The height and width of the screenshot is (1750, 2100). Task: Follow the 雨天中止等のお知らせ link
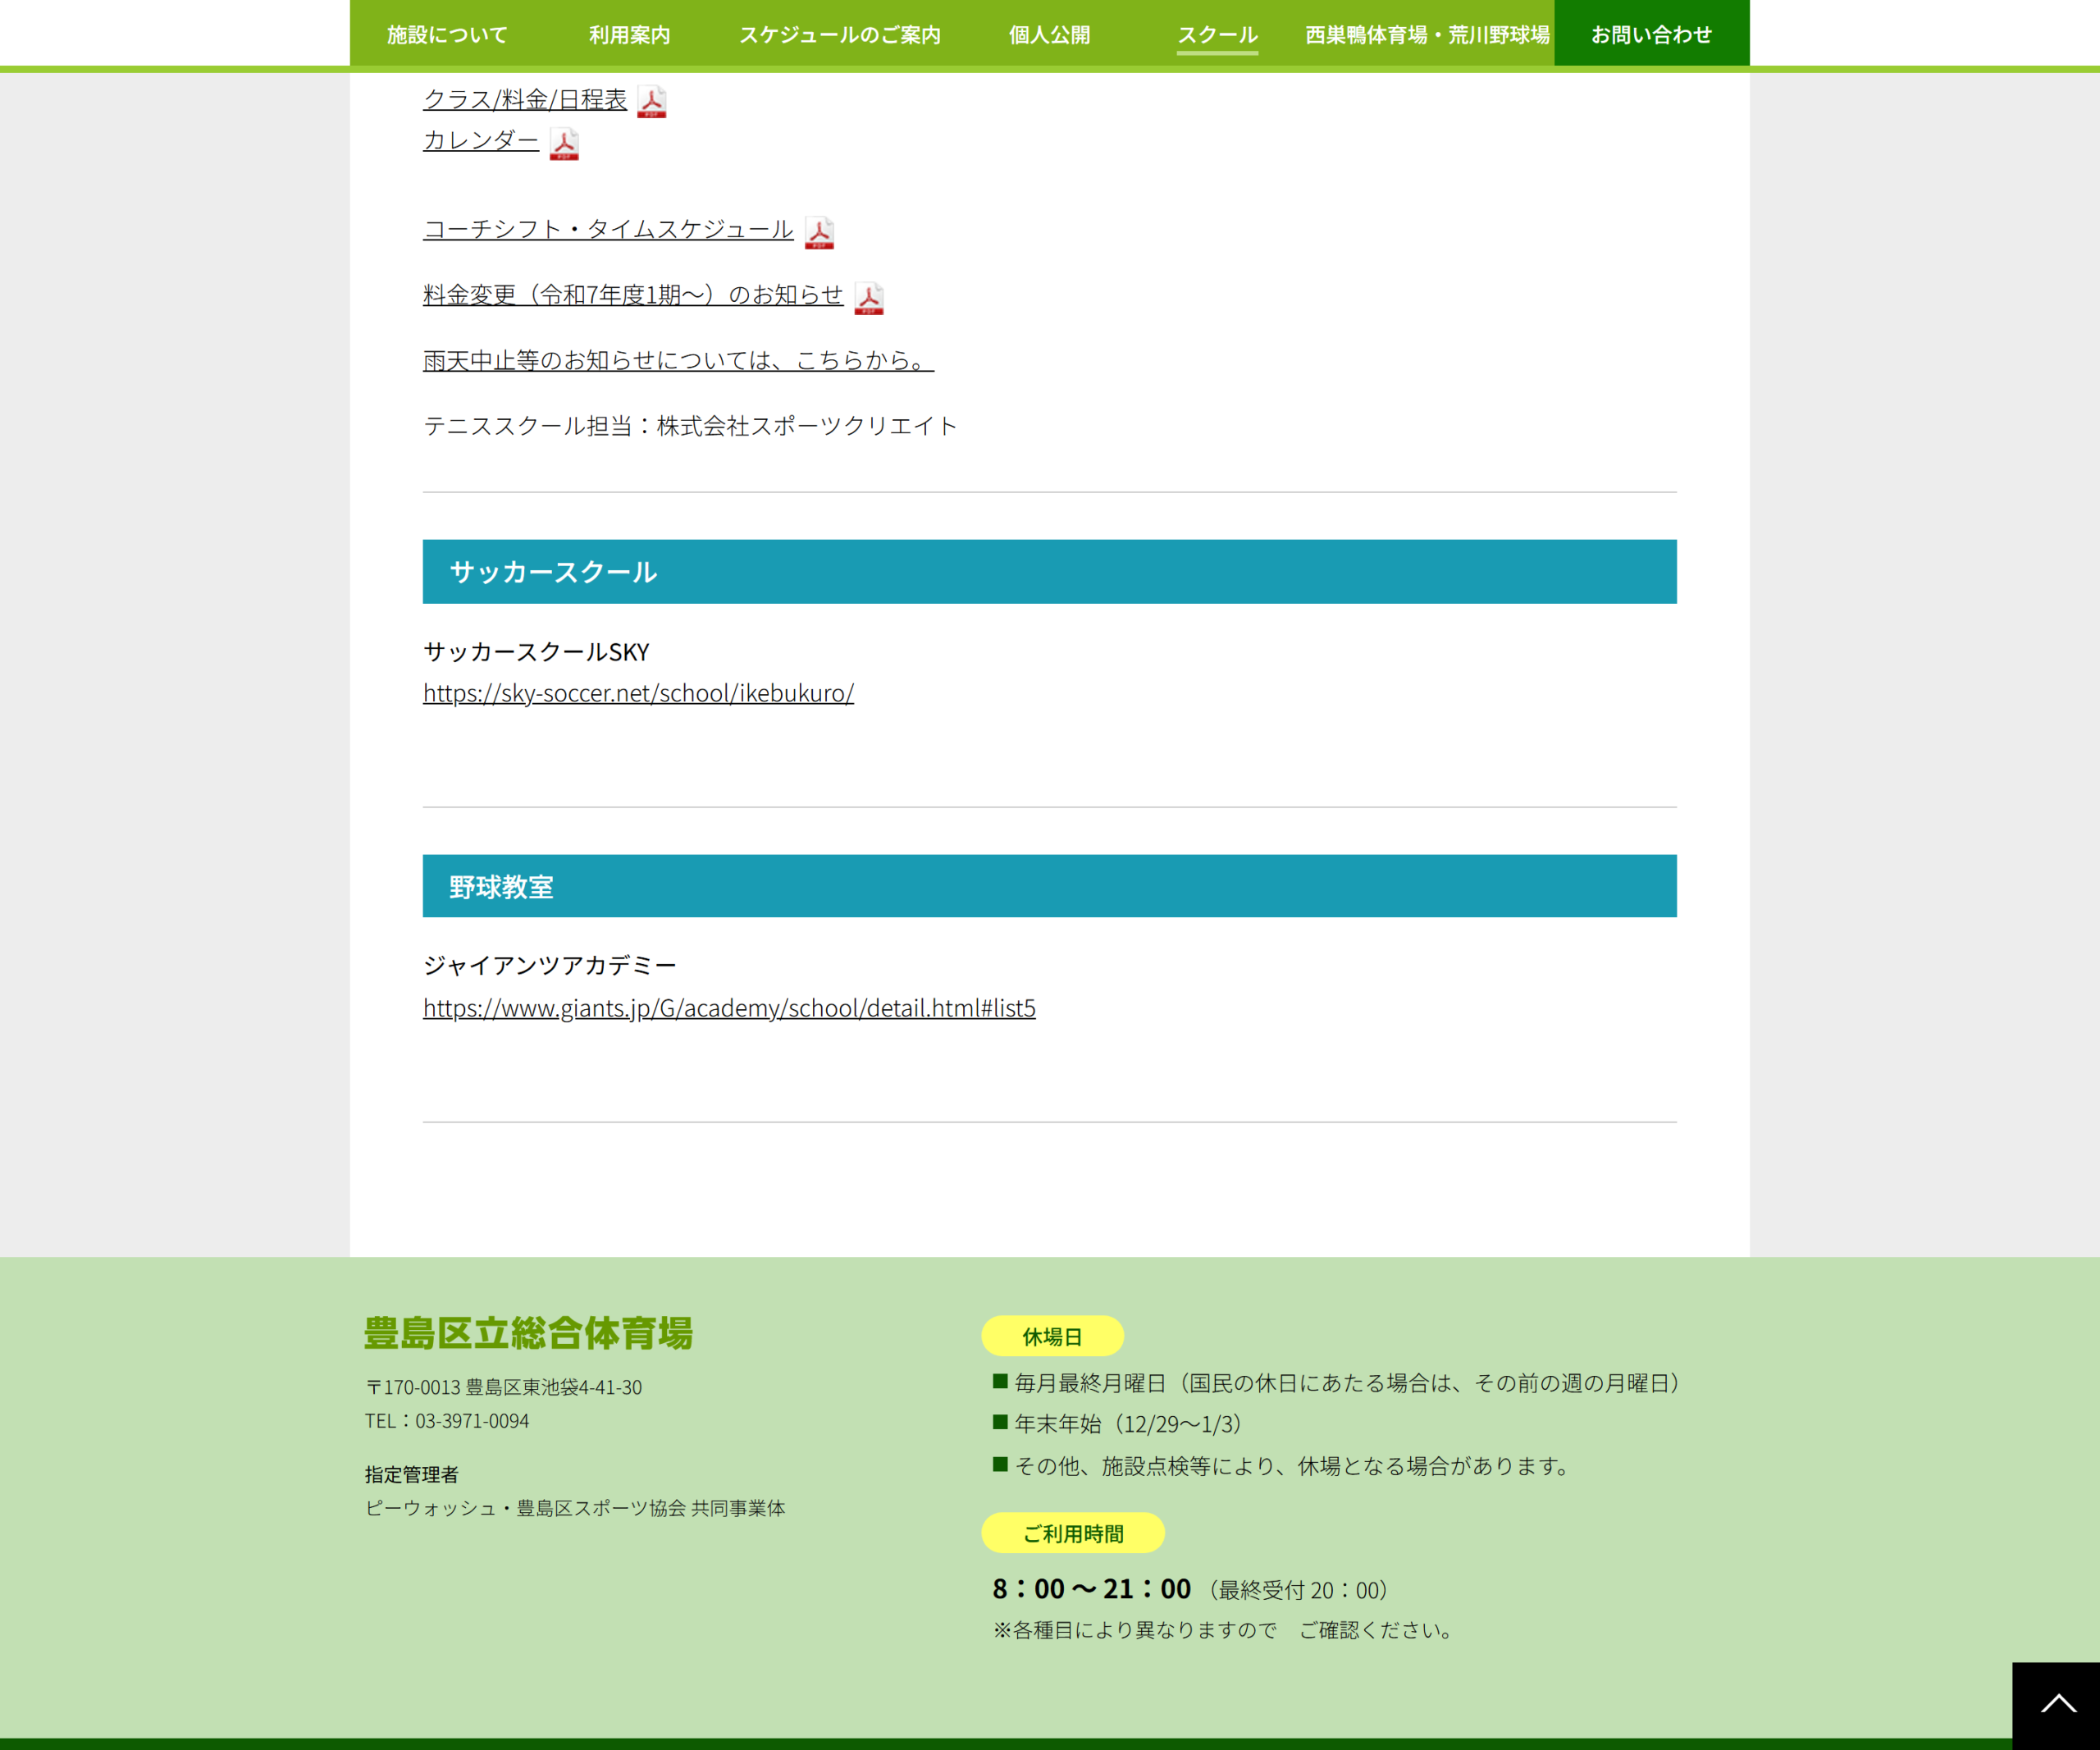678,359
